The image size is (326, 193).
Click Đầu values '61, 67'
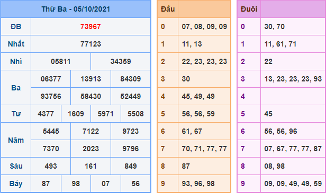[192, 131]
